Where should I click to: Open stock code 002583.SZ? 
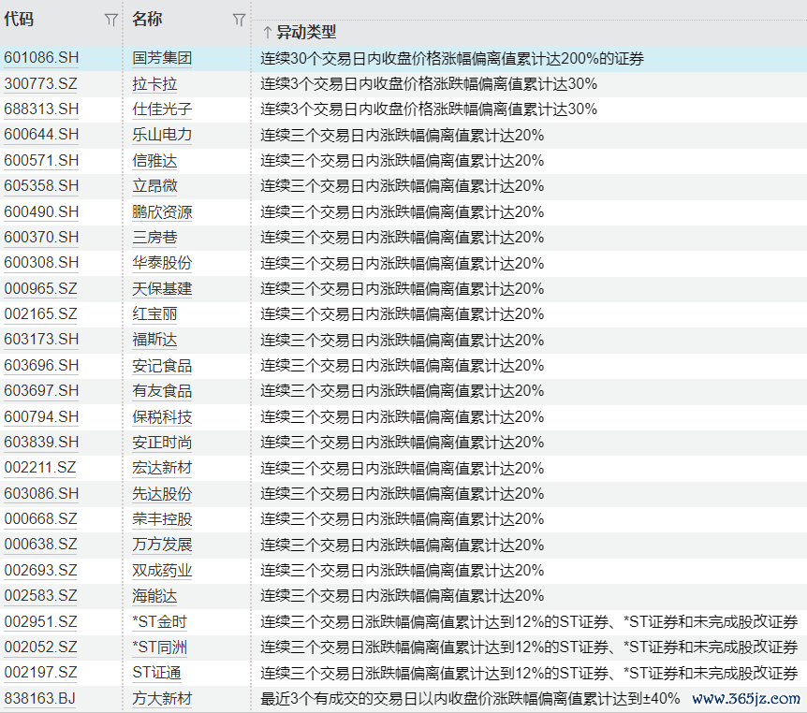(40, 596)
